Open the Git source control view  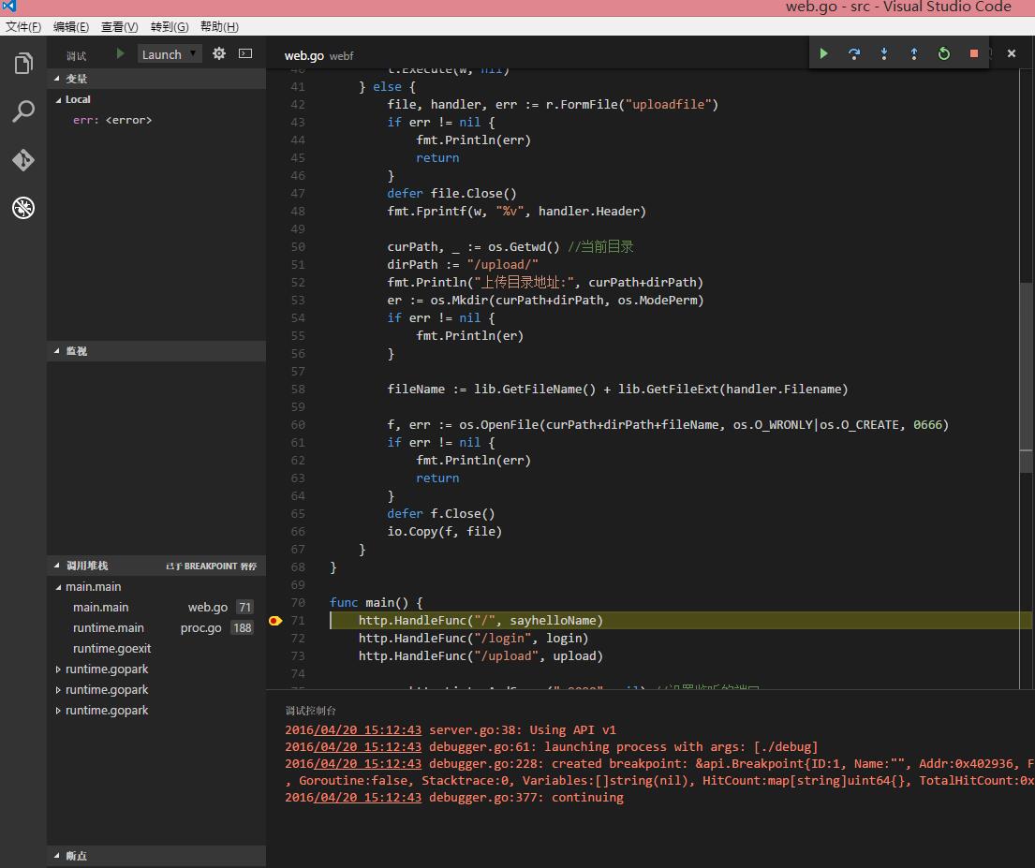pyautogui.click(x=23, y=160)
